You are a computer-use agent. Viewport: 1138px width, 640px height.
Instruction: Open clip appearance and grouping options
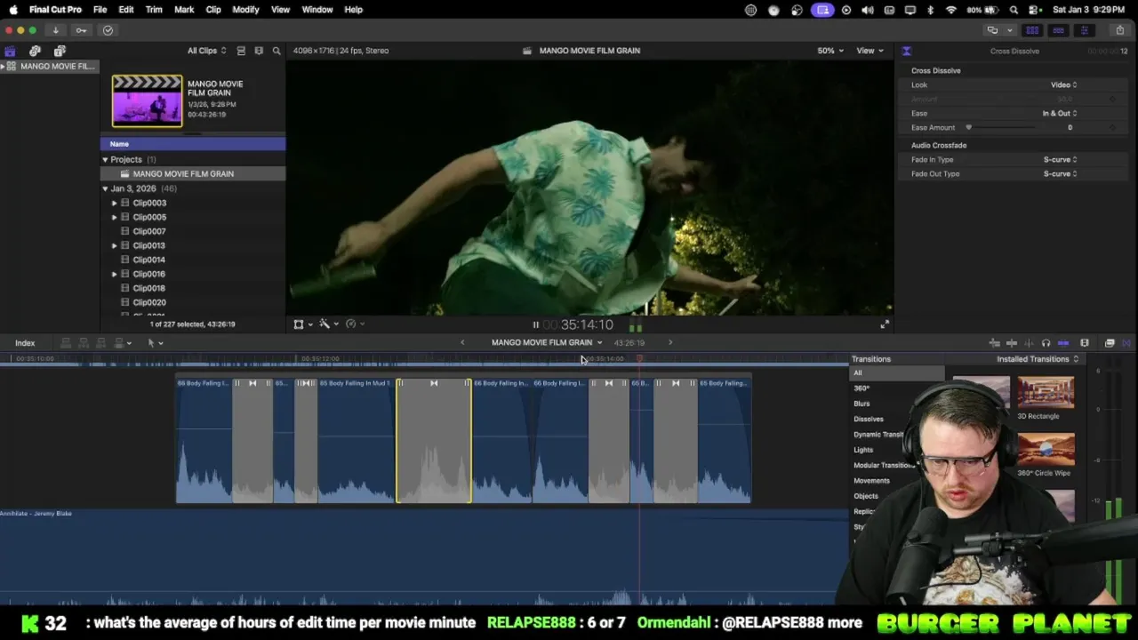[259, 51]
